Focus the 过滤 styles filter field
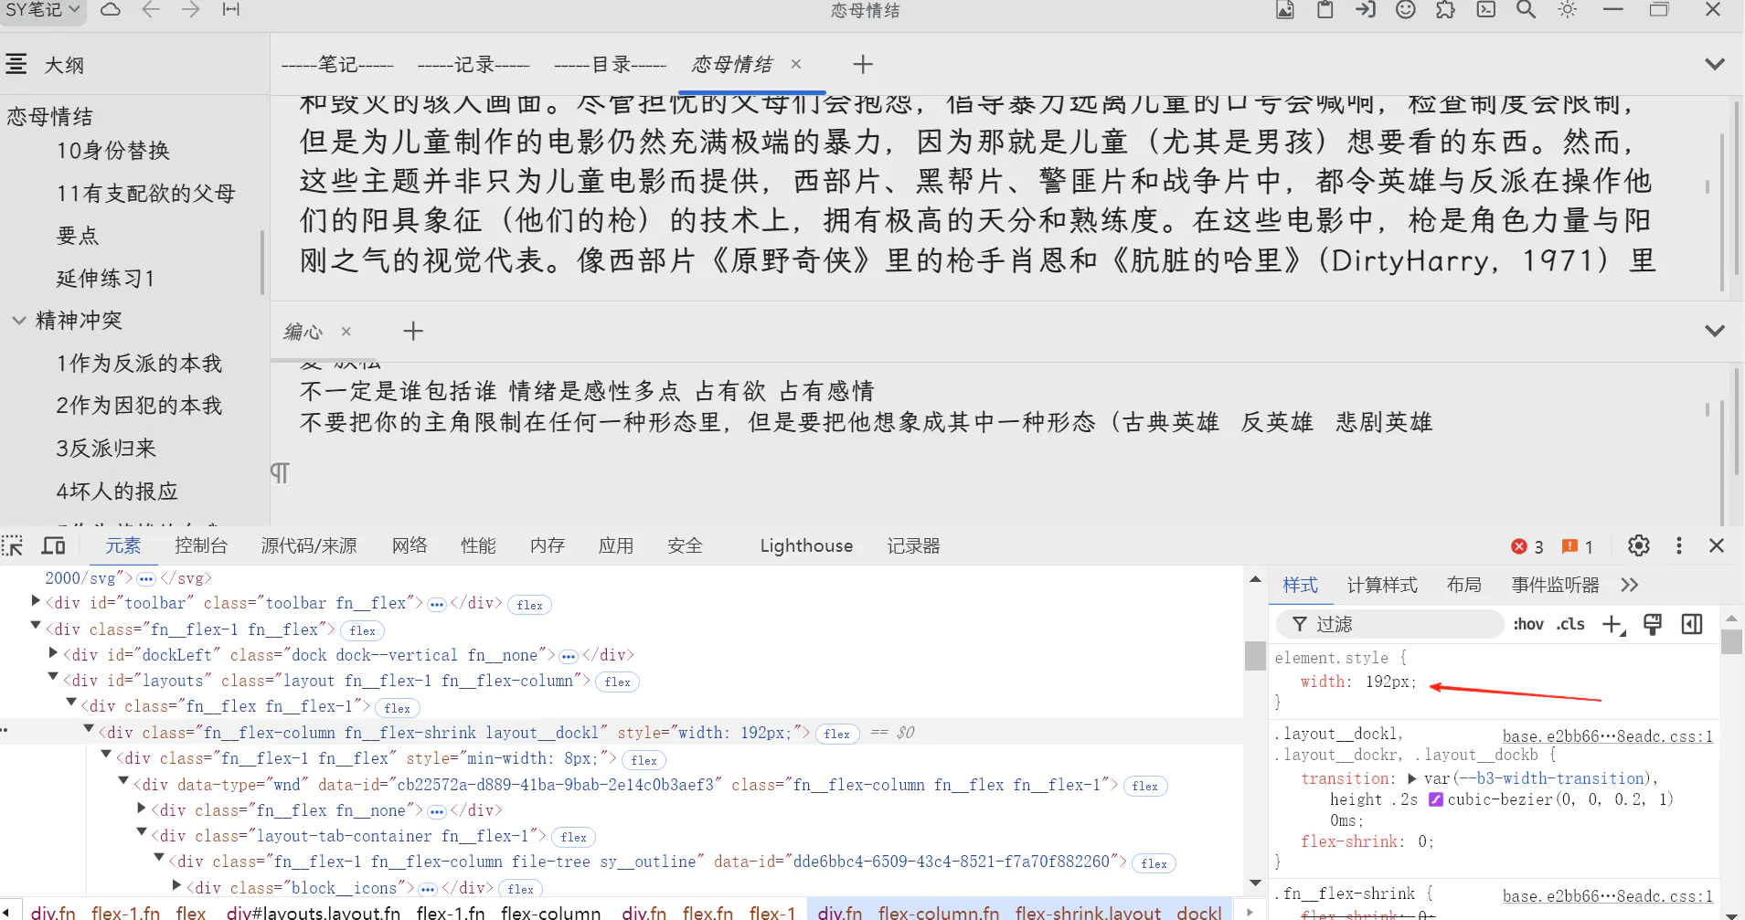Viewport: 1745px width, 920px height. click(x=1390, y=624)
